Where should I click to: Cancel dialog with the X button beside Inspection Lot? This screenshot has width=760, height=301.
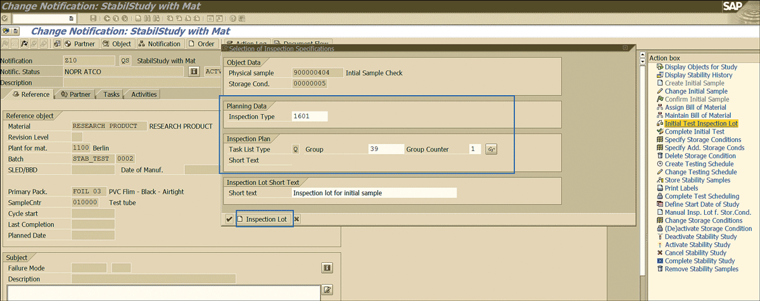pyautogui.click(x=296, y=219)
